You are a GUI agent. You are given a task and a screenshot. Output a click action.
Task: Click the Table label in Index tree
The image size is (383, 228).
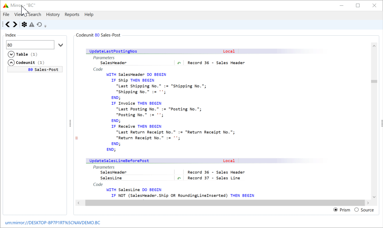click(x=22, y=54)
